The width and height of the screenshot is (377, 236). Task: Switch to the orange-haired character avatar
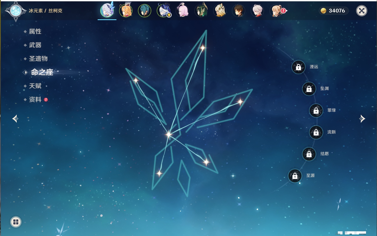click(126, 11)
